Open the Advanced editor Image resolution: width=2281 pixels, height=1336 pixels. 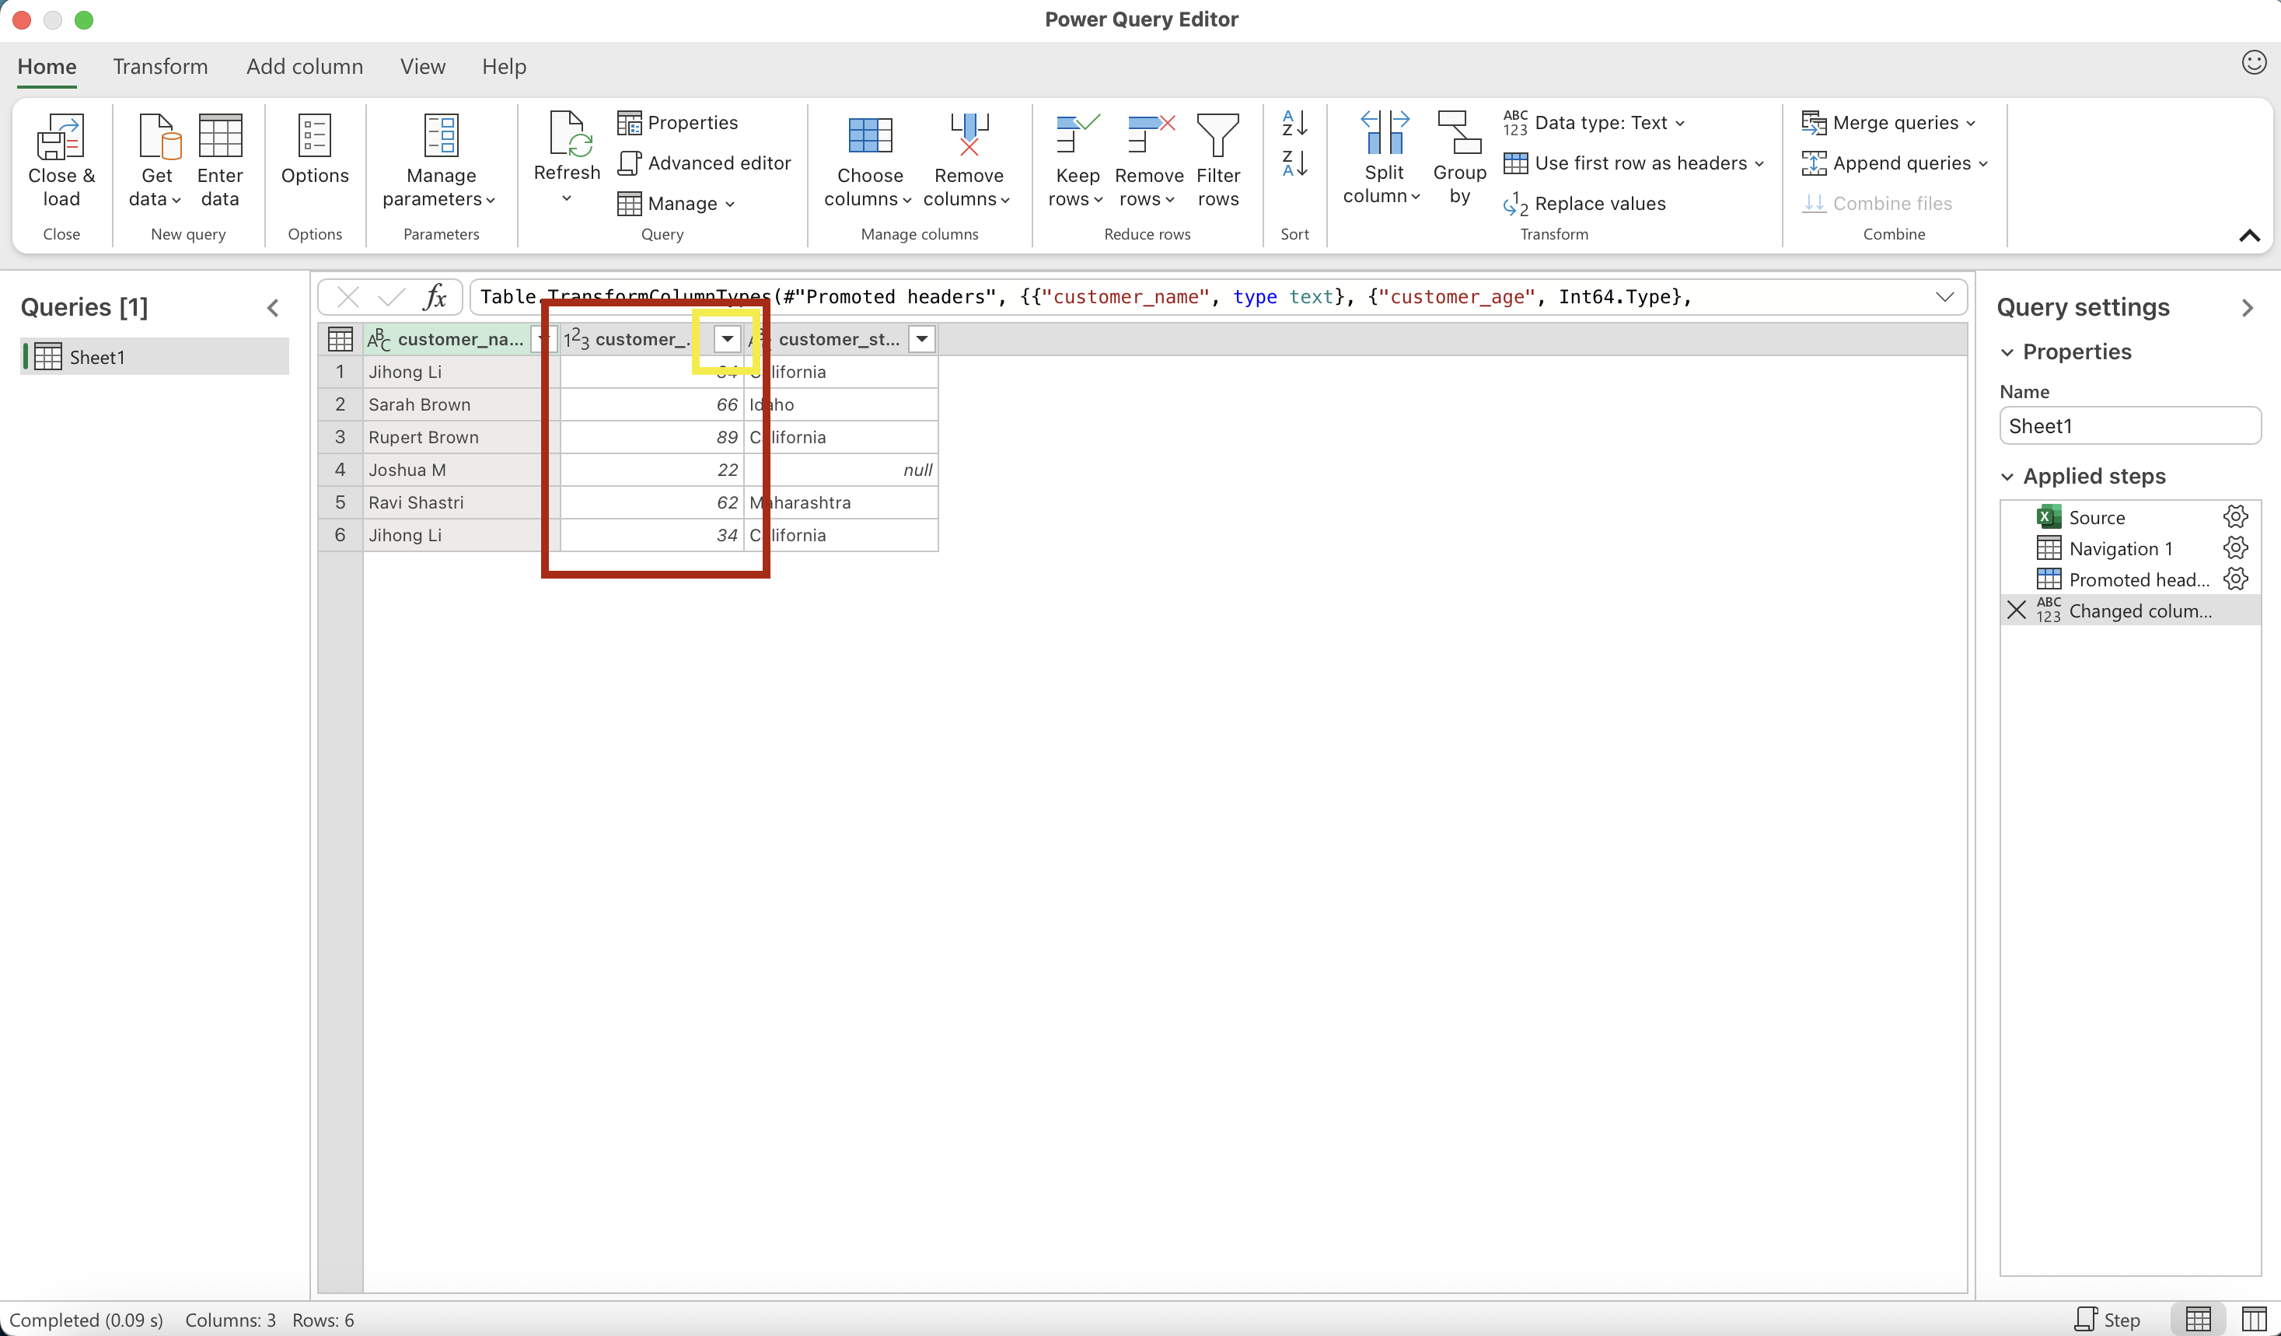(x=704, y=163)
